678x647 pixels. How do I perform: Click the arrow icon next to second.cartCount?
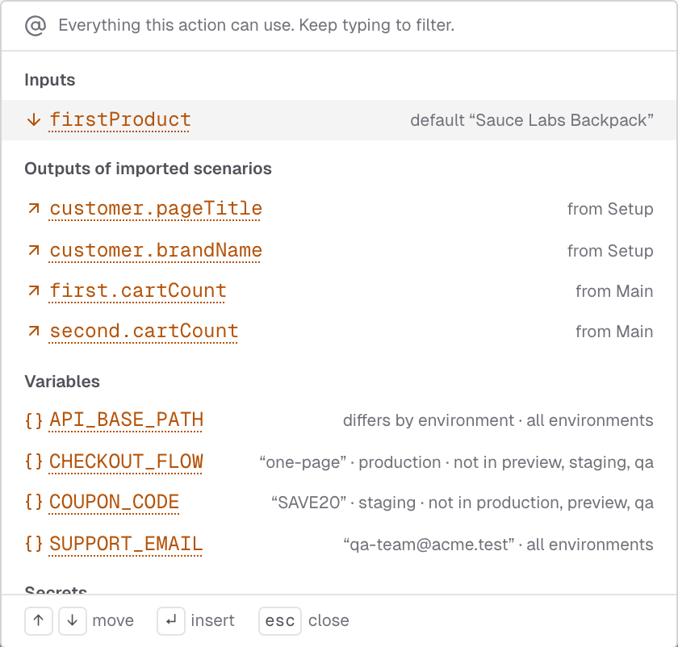click(x=34, y=332)
